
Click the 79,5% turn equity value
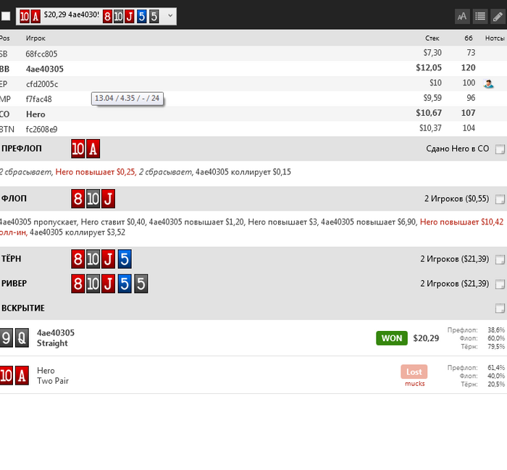[496, 346]
